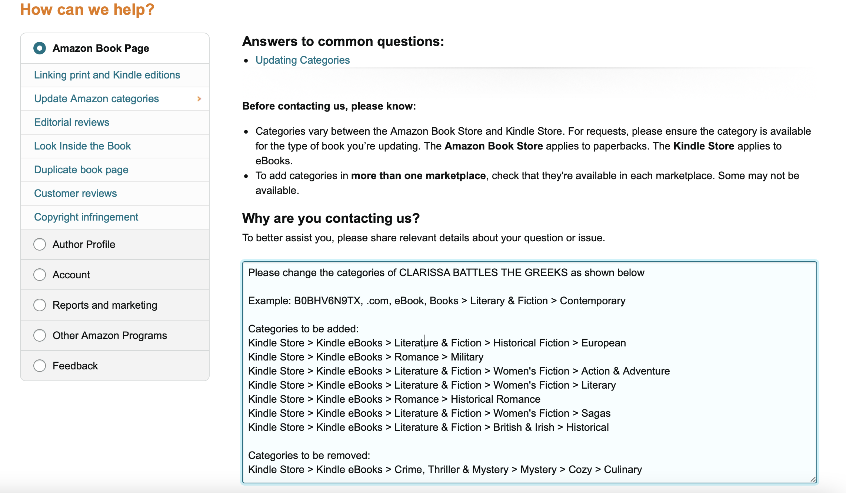This screenshot has width=846, height=493.
Task: Click the Romance > Military category line
Action: pos(366,357)
